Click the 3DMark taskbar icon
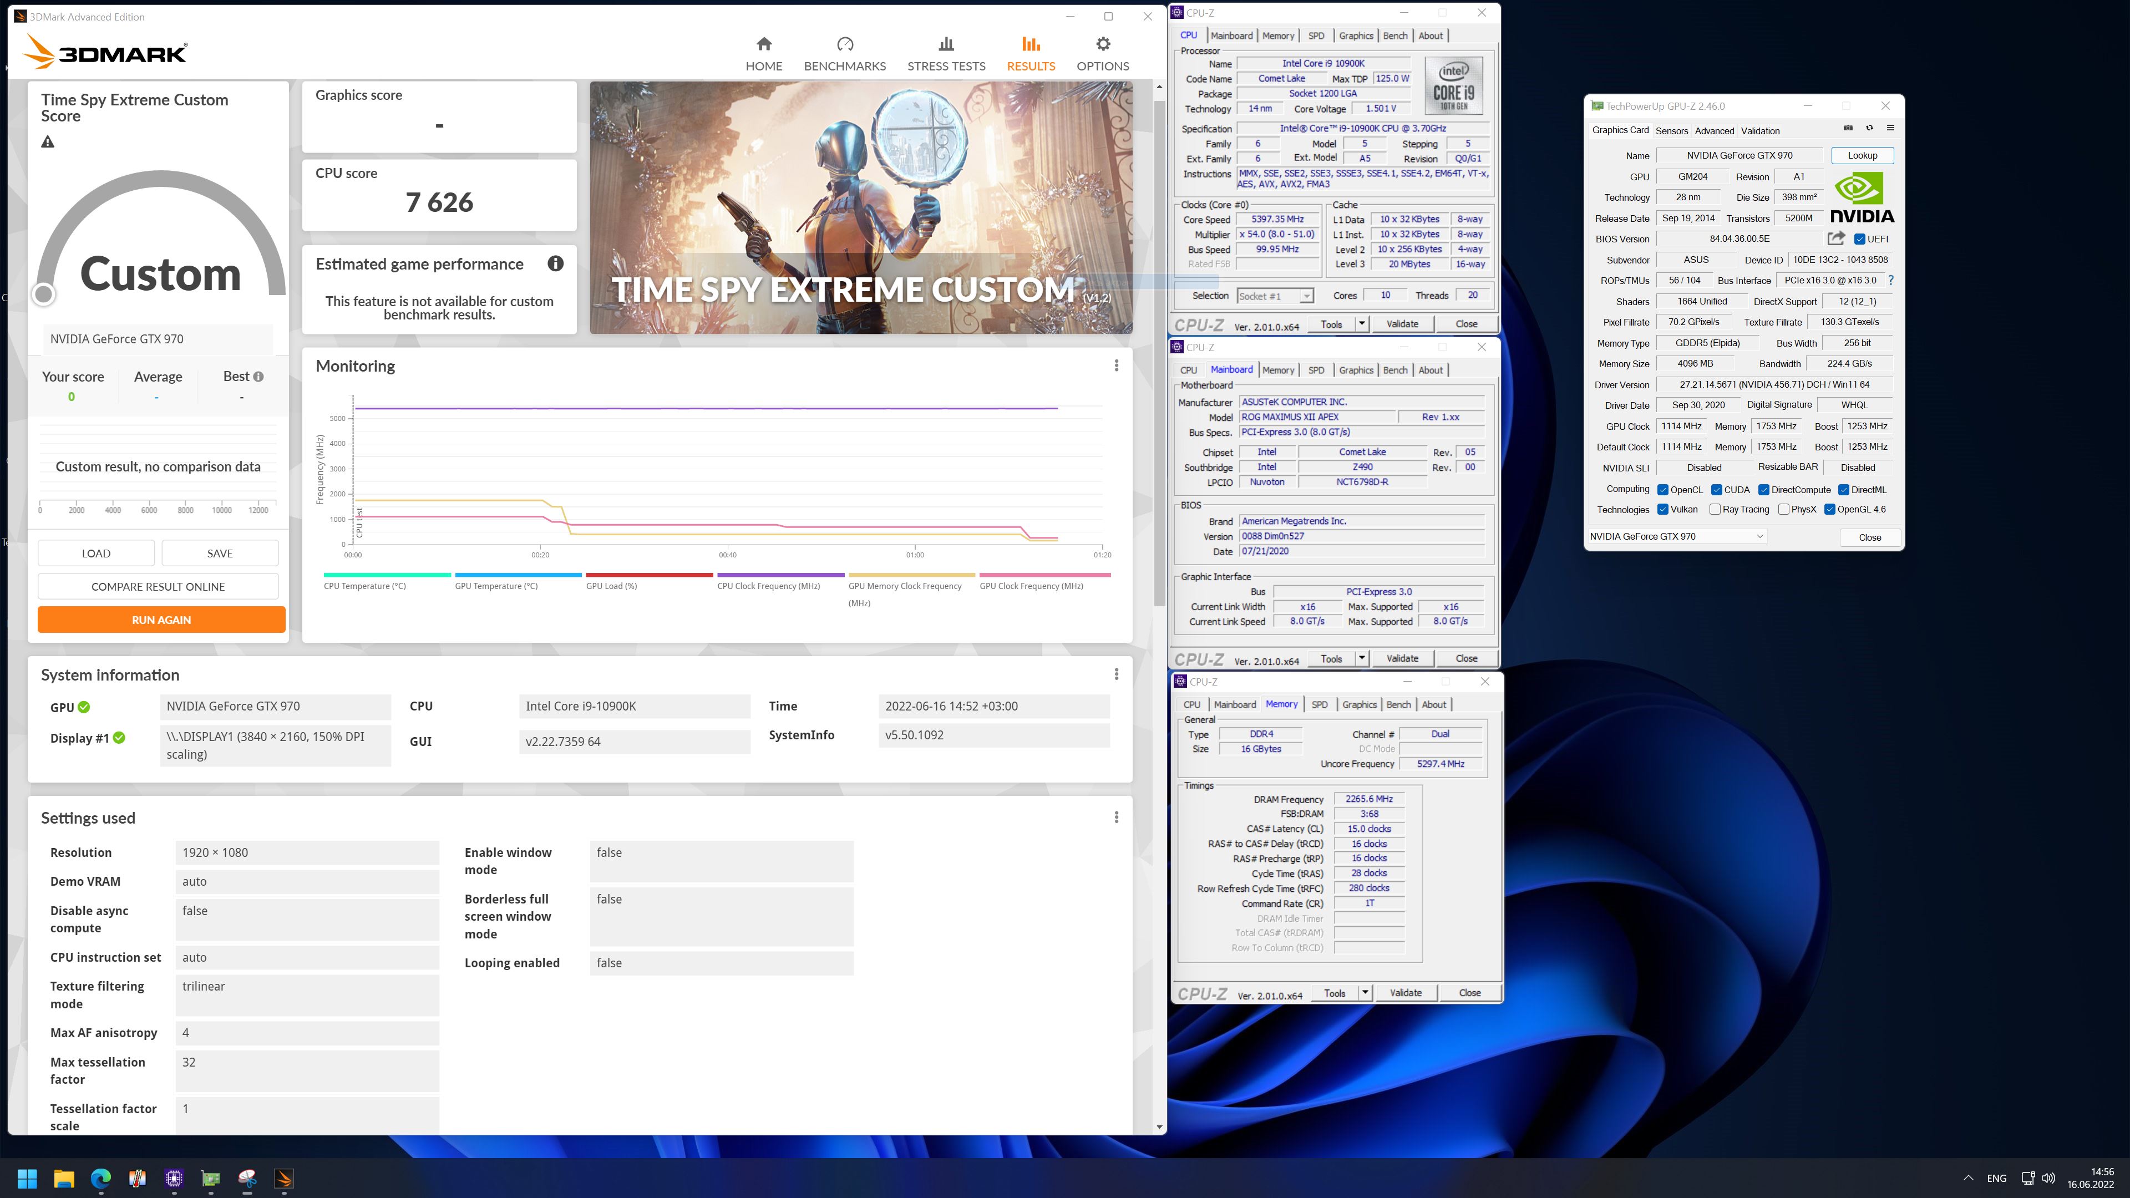 pos(283,1178)
